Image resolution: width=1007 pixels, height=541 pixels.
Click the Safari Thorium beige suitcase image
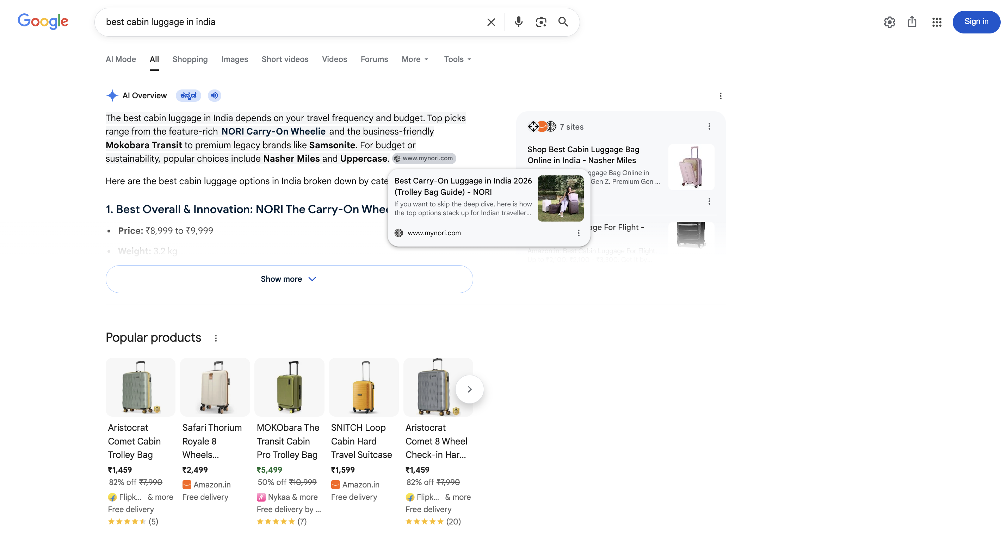215,387
